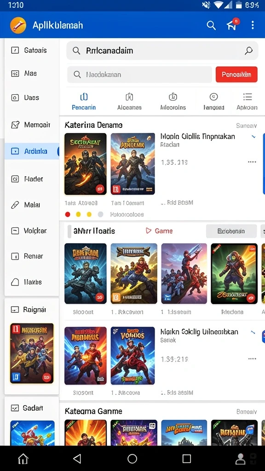The width and height of the screenshot is (265, 471).
Task: Click the grey Belobenain button
Action: (x=231, y=231)
